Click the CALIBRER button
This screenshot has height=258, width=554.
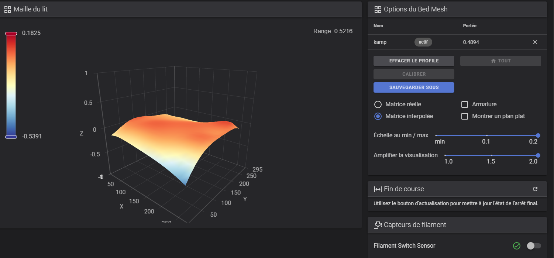414,74
